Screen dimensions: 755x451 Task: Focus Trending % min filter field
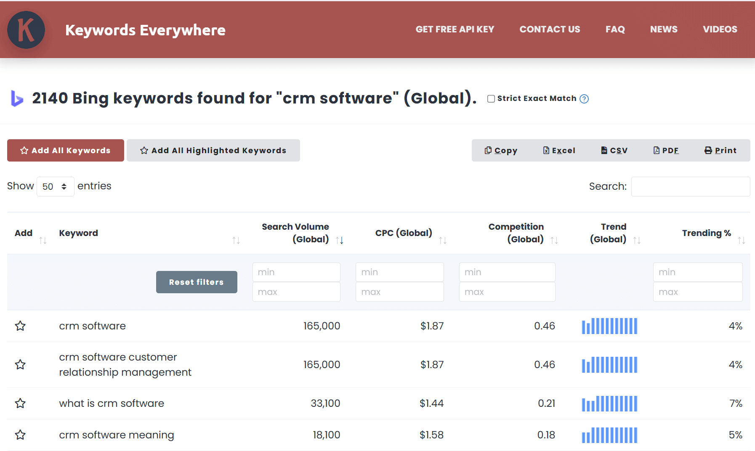click(698, 272)
